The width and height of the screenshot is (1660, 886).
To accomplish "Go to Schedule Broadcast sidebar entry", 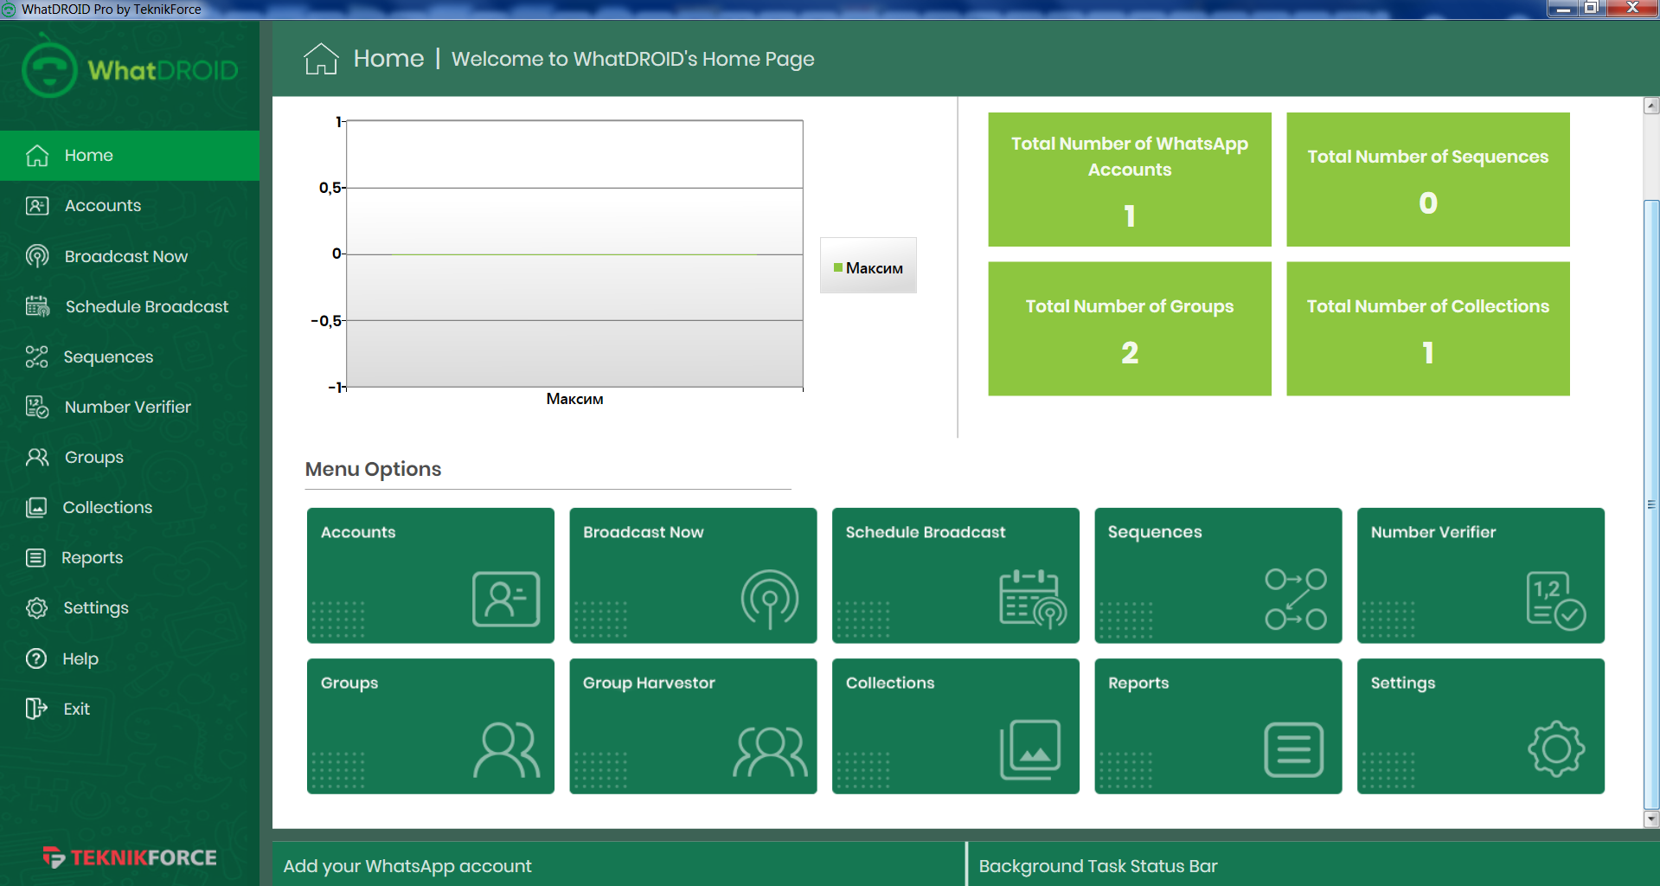I will (x=130, y=306).
